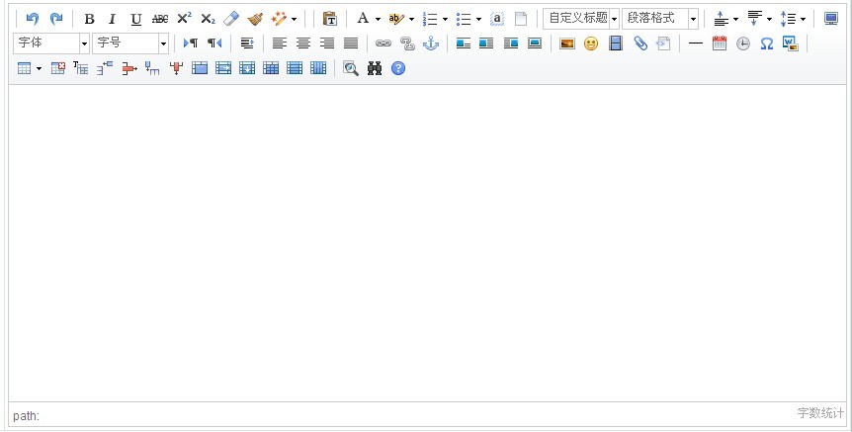Click the paste as plain text icon

click(329, 19)
